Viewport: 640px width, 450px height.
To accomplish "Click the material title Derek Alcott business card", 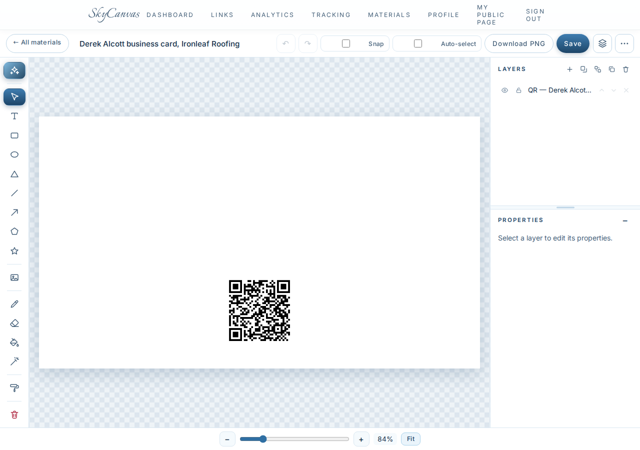I will click(x=159, y=44).
